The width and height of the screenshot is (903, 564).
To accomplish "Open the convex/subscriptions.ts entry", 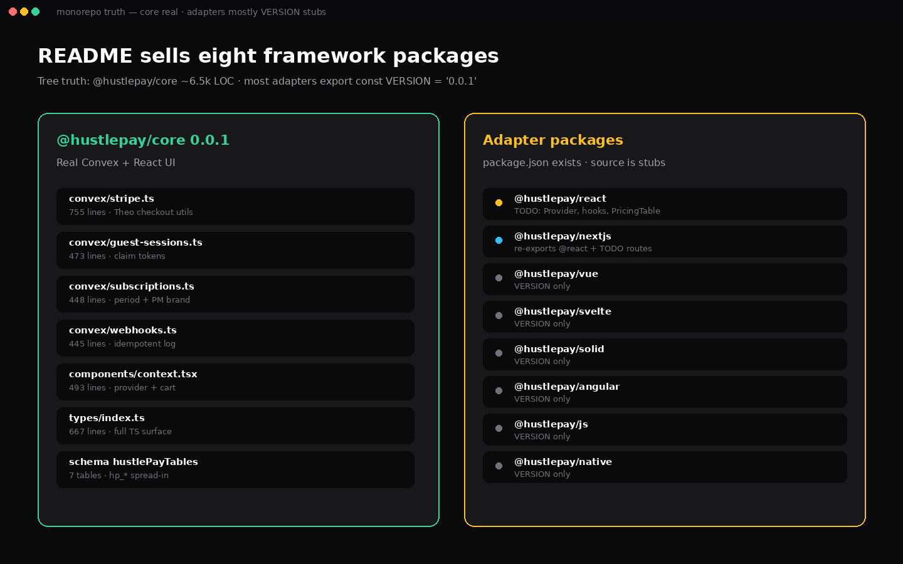I will pos(235,294).
